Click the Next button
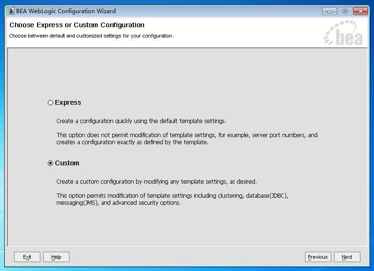 347,257
